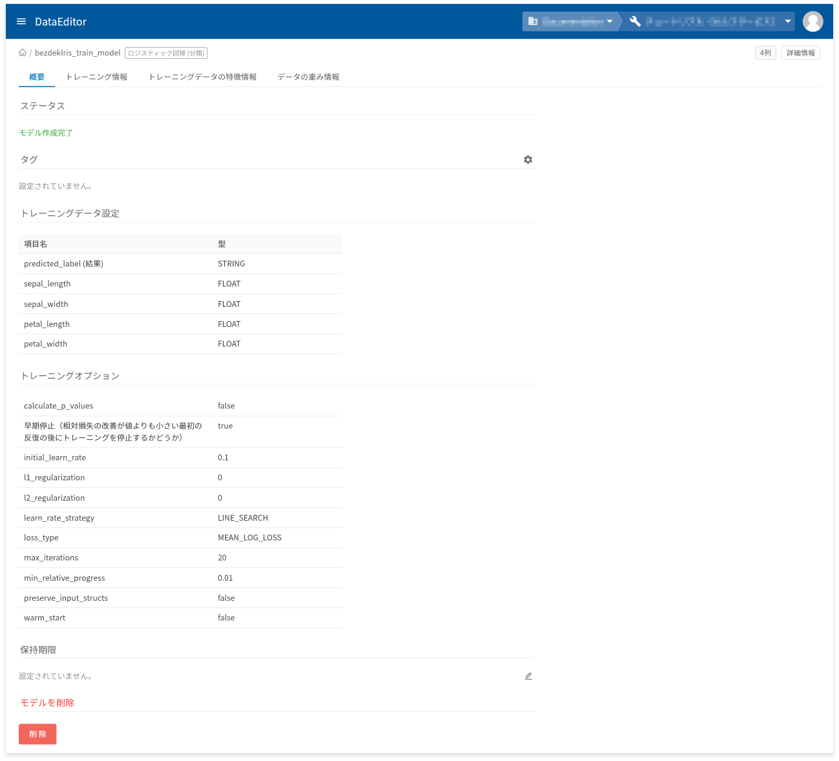This screenshot has height=761, width=839.
Task: Select the sepal_length row name
Action: 47,284
